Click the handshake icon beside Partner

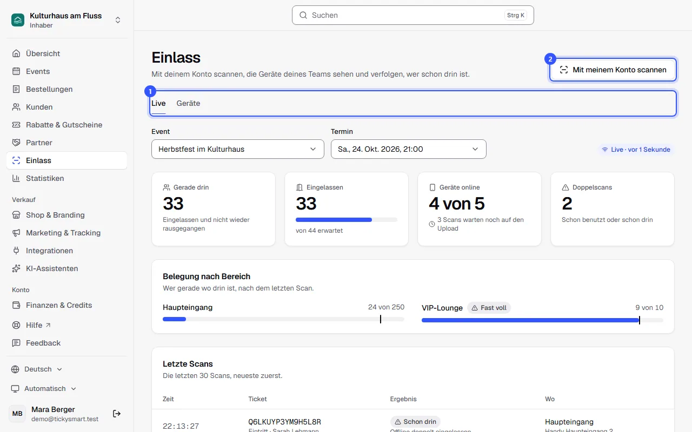point(16,143)
